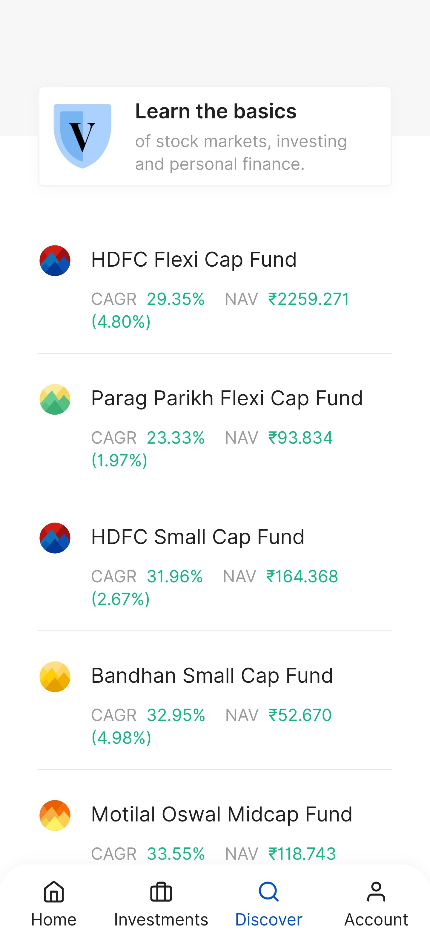Select the Discover tab
The height and width of the screenshot is (947, 430).
click(268, 903)
